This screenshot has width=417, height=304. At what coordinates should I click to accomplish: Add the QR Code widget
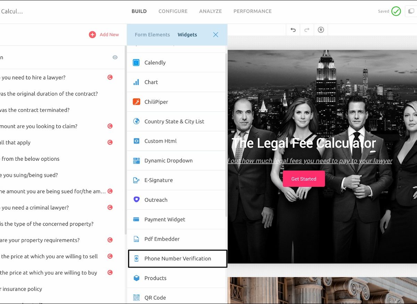[155, 298]
